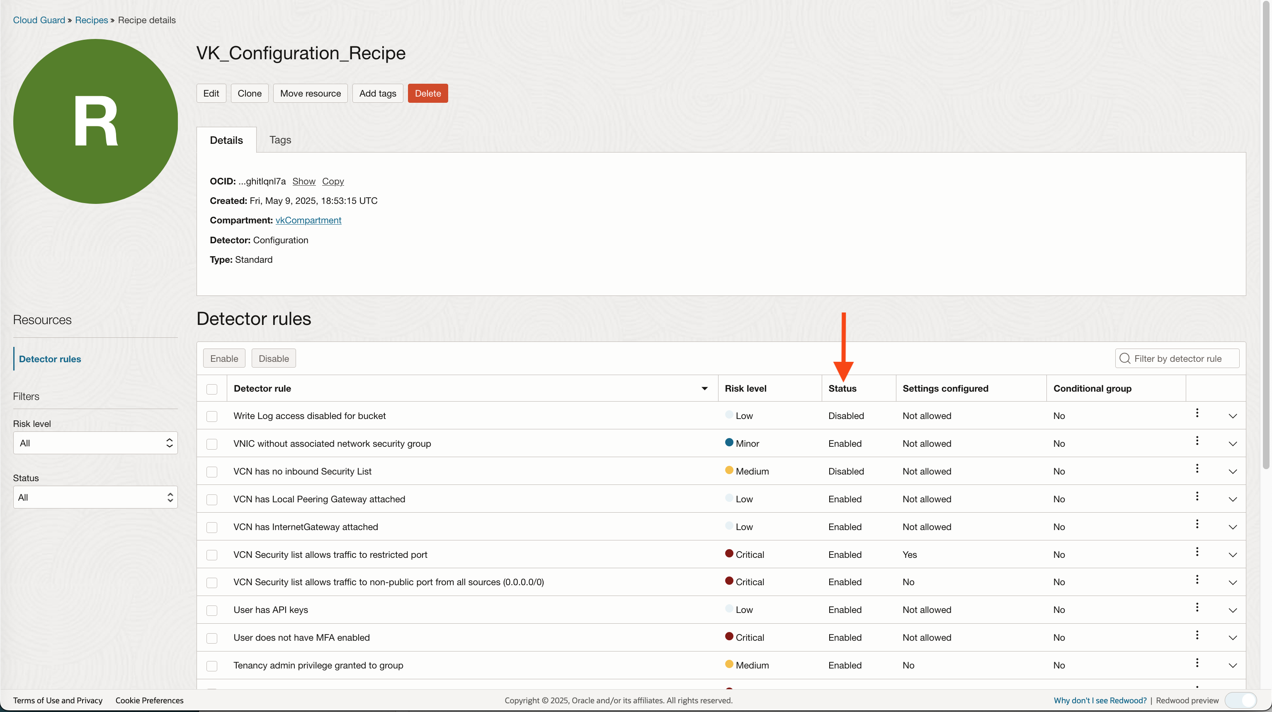Screen dimensions: 1272x712
Task: Click the search icon in detector rule filter
Action: pos(1125,358)
